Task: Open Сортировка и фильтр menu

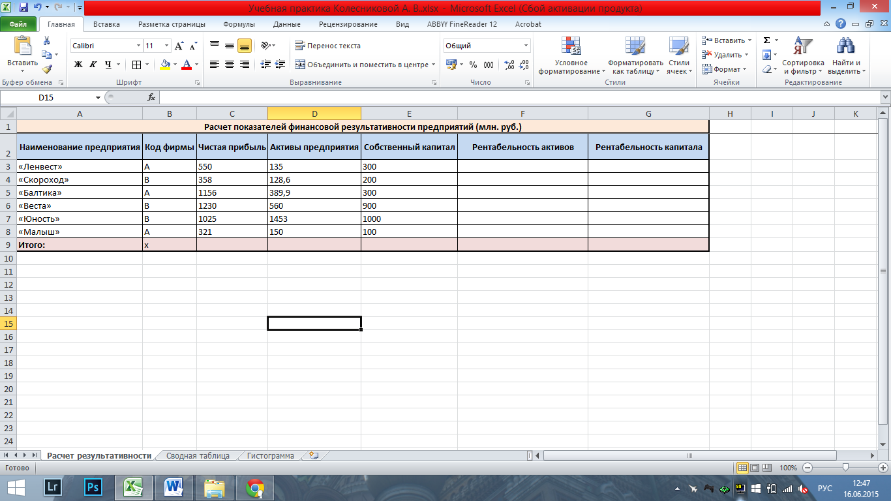Action: (x=803, y=56)
